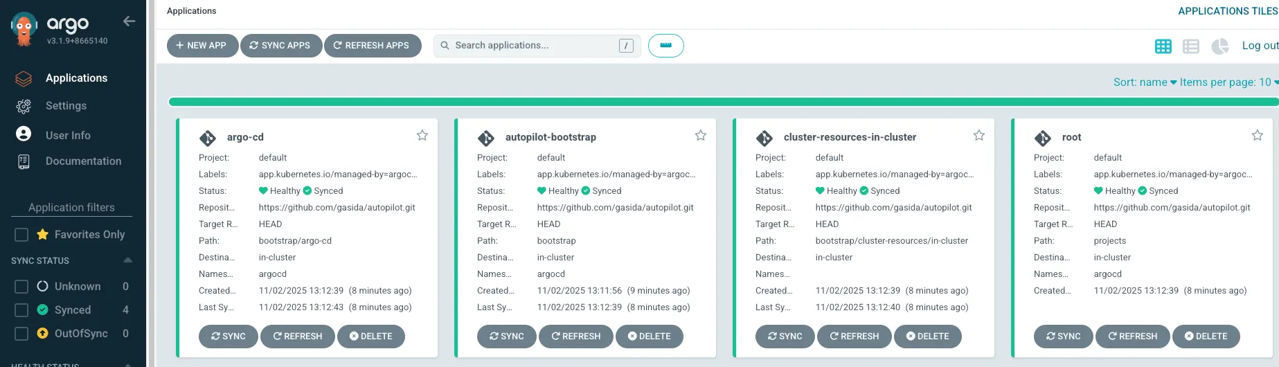
Task: Click REFRESH on autopilot-bootstrap card
Action: pyautogui.click(x=576, y=337)
